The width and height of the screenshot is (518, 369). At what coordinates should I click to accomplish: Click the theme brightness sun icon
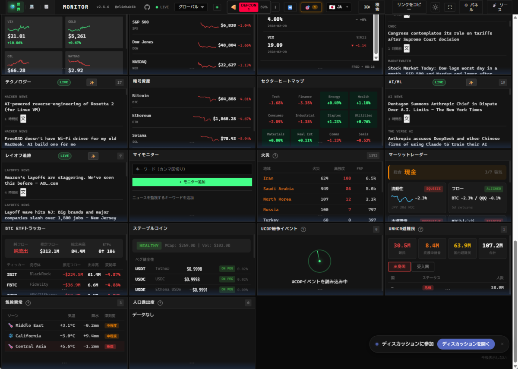435,7
